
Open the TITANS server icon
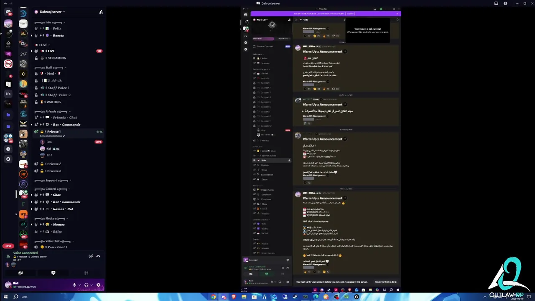click(23, 124)
